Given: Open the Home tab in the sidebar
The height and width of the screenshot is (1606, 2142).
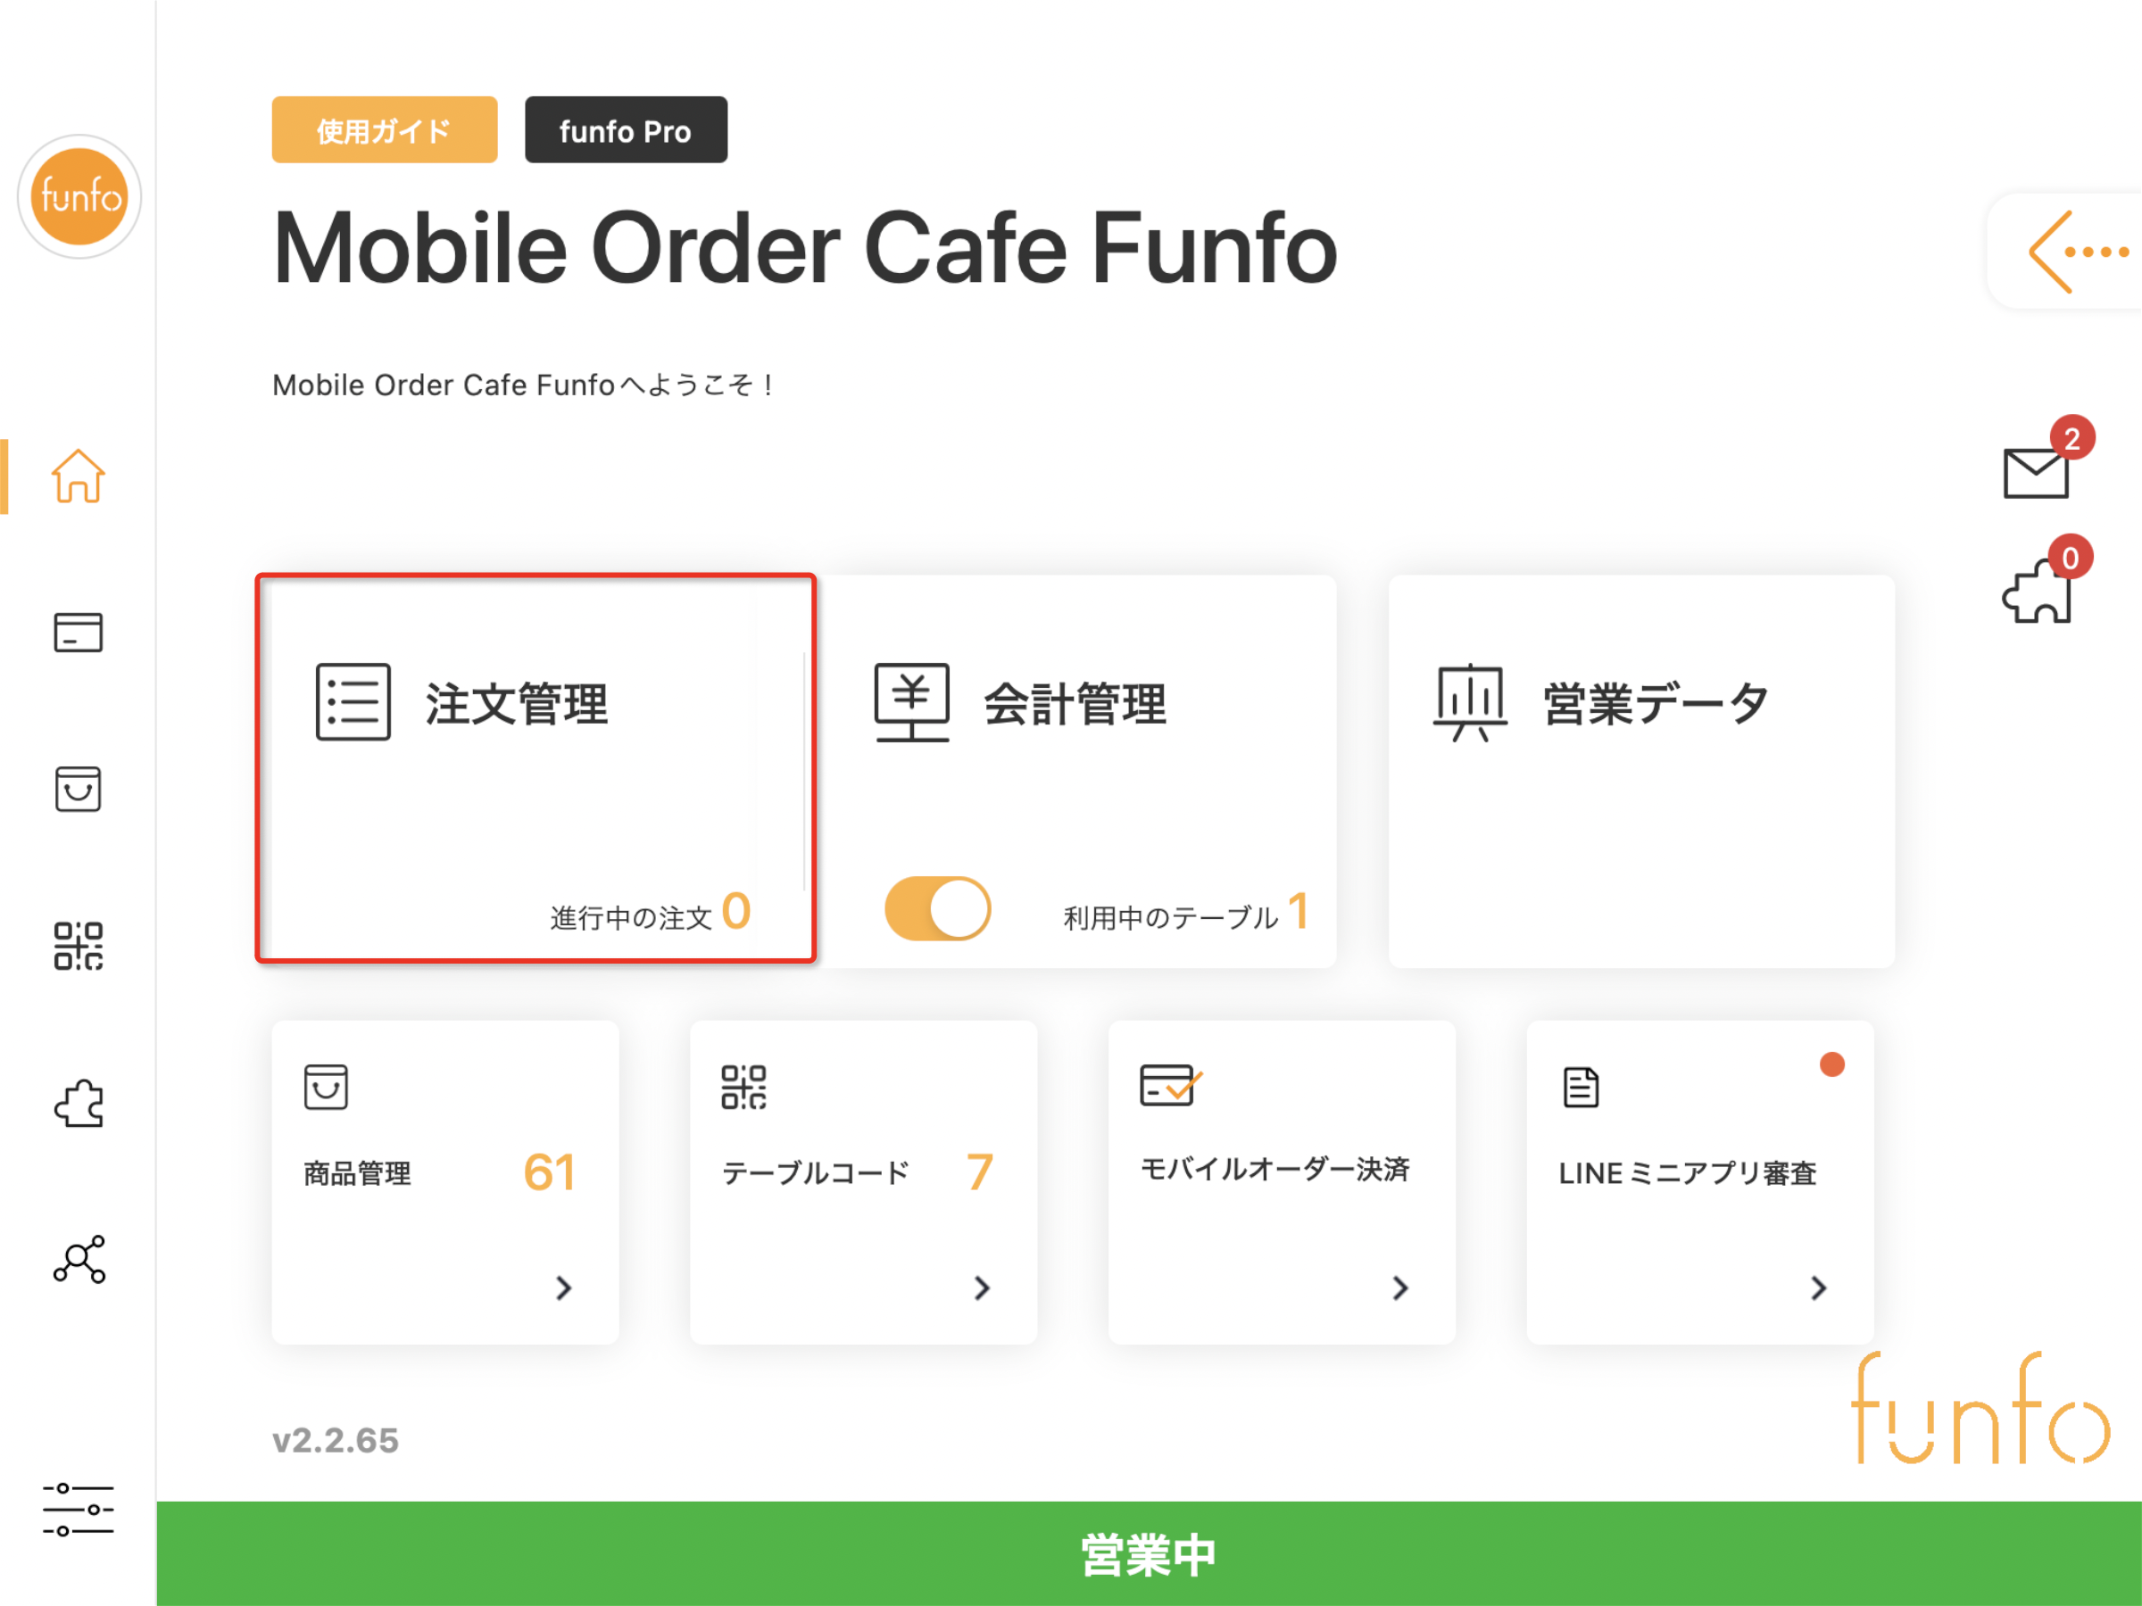Looking at the screenshot, I should pyautogui.click(x=79, y=476).
